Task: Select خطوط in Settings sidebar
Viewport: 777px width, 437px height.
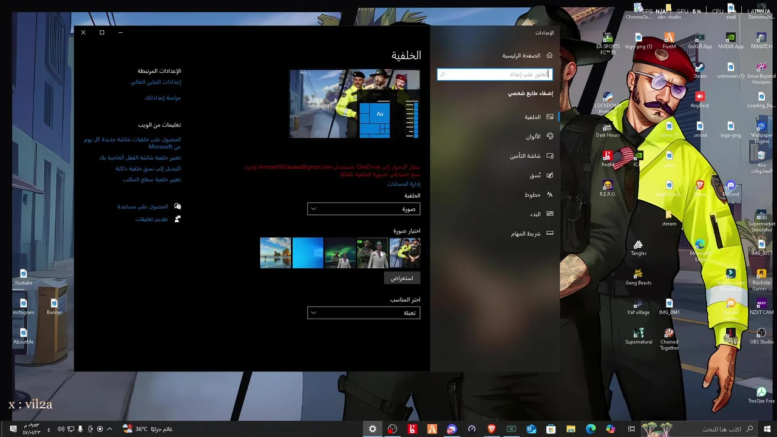Action: pos(495,195)
